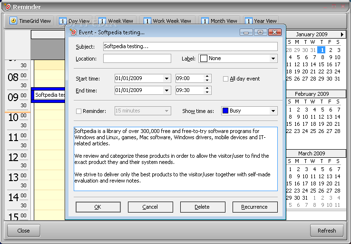This screenshot has height=244, width=351.
Task: Go to next month with arrow
Action: pyautogui.click(x=342, y=34)
